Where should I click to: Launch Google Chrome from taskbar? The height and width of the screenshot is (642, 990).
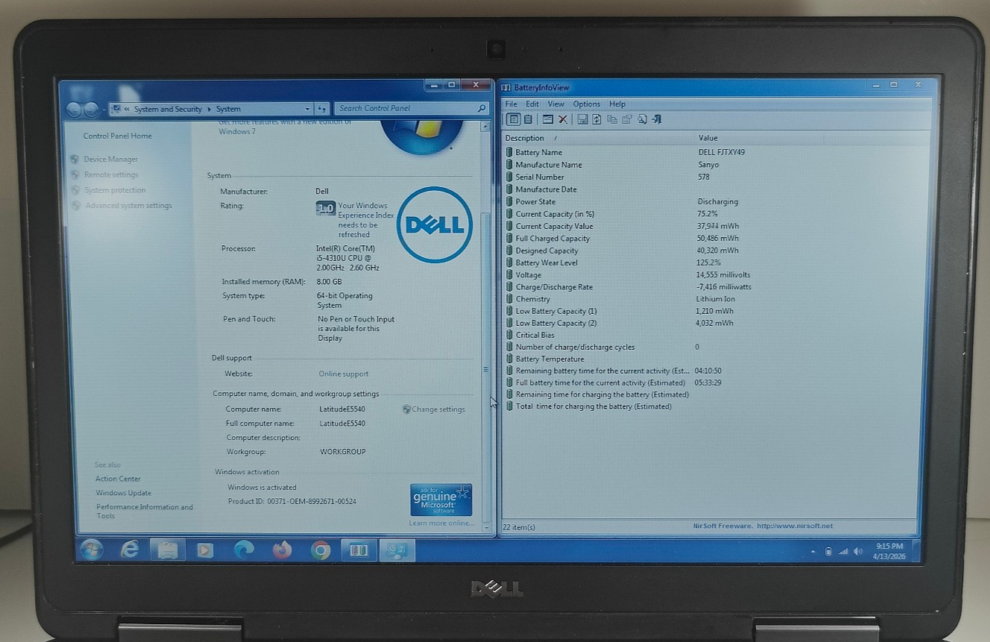(321, 550)
